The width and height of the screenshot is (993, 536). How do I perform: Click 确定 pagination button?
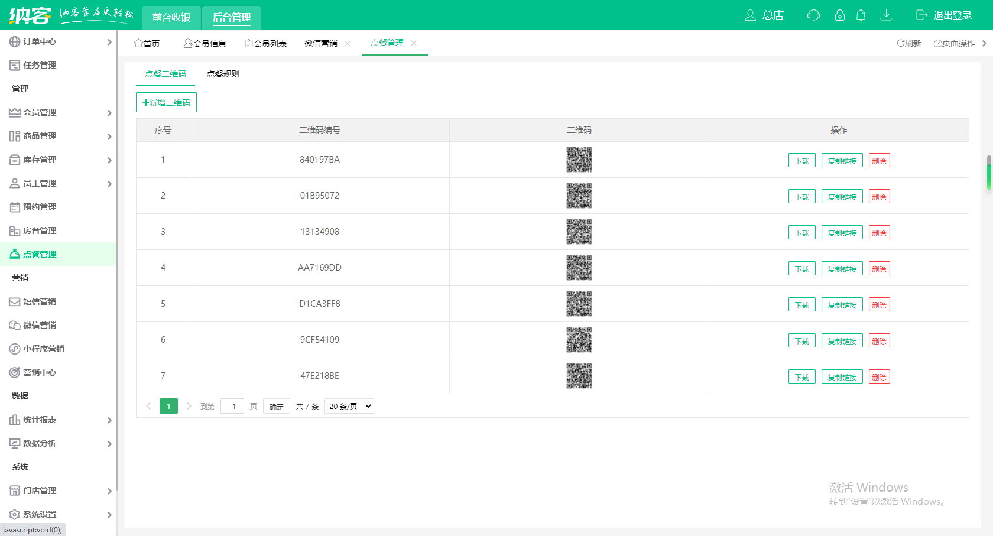(x=277, y=407)
